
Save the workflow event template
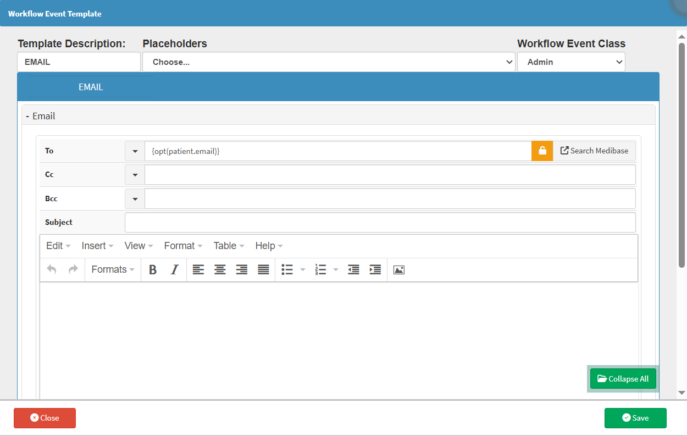(635, 418)
